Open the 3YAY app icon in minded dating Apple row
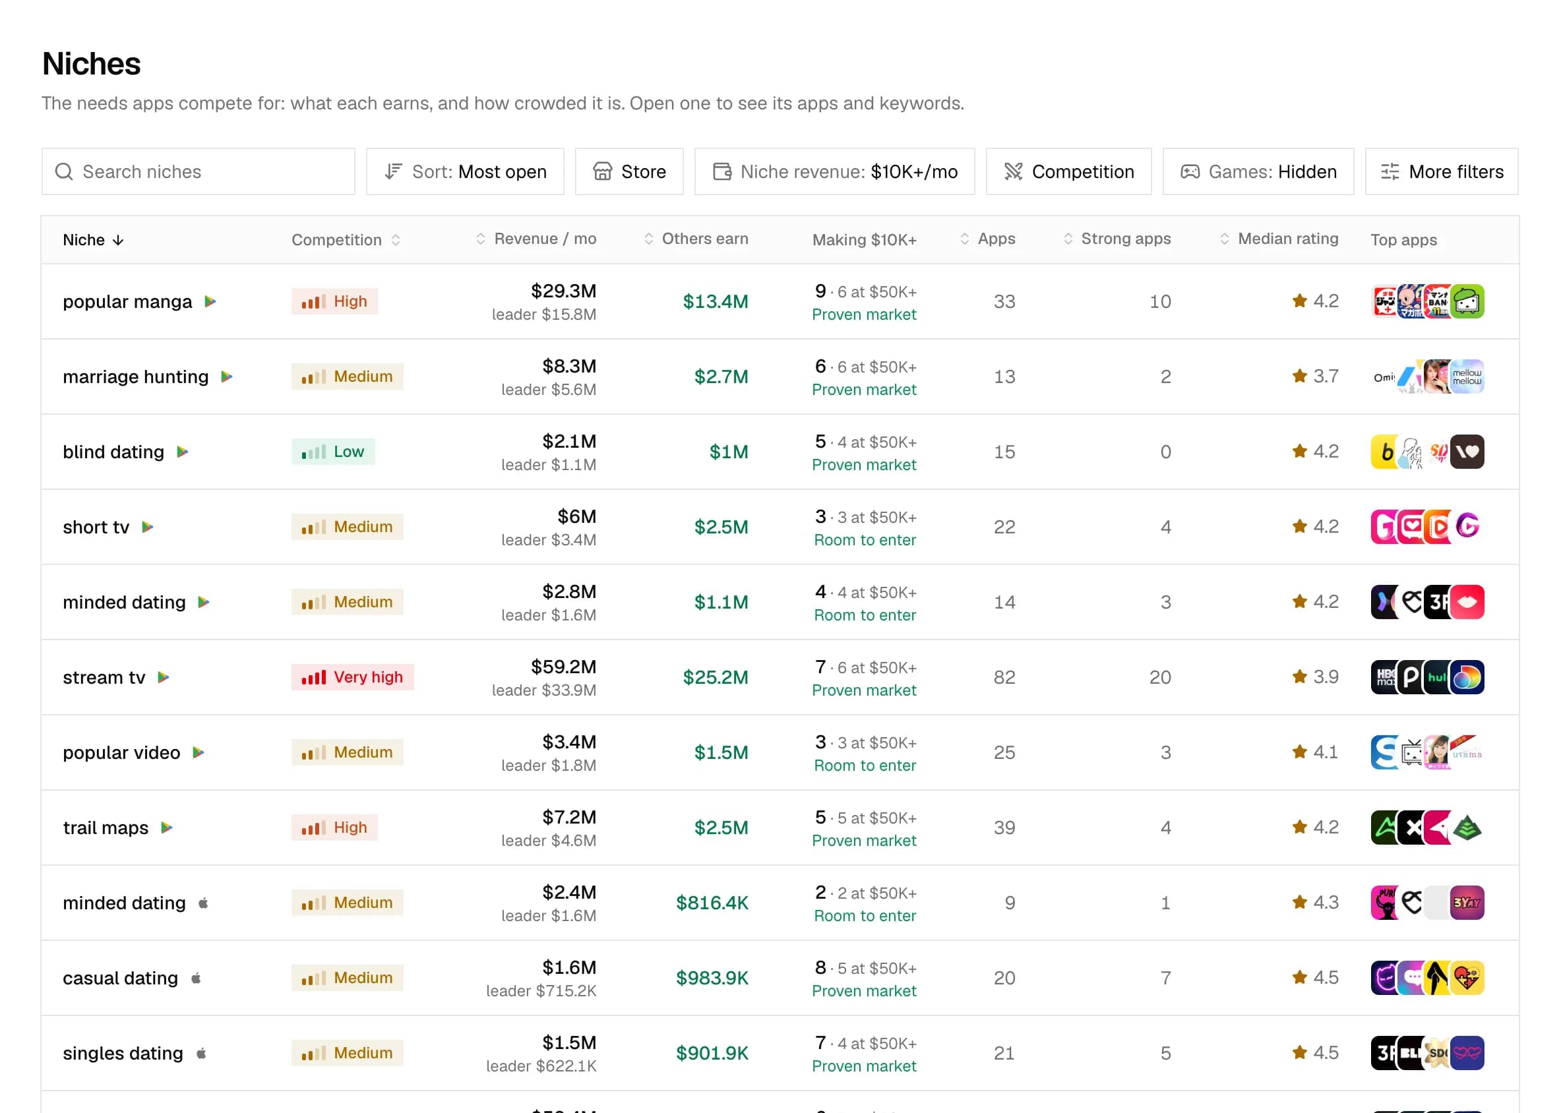Viewport: 1561px width, 1113px height. (1467, 903)
